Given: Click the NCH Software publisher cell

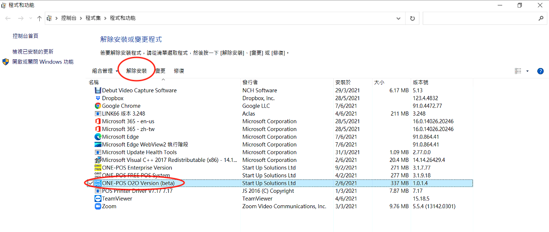Looking at the screenshot, I should [260, 91].
